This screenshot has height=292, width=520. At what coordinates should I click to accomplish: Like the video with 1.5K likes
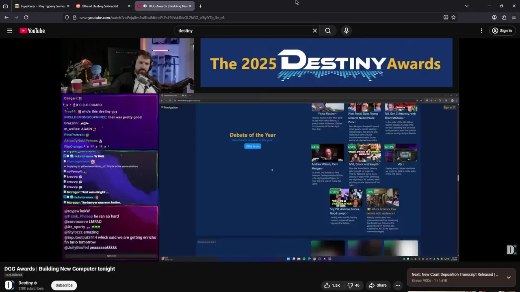[332, 286]
